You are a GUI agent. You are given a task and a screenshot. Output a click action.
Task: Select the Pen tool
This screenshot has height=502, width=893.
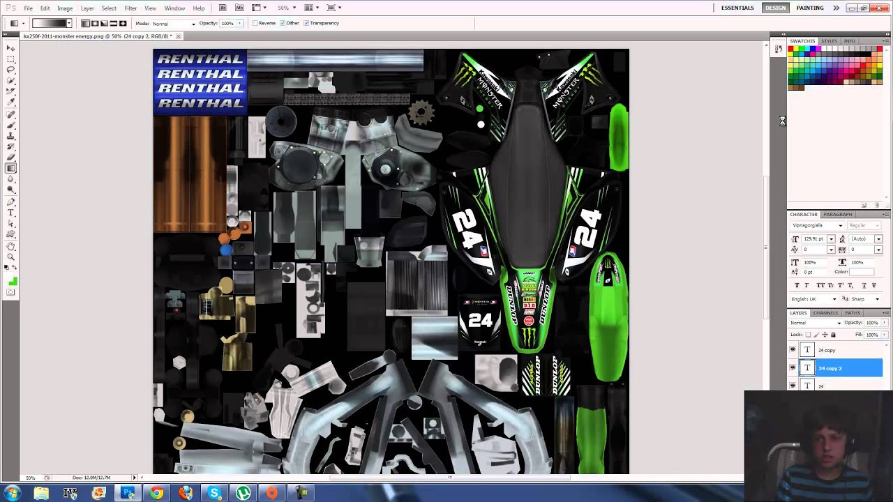pyautogui.click(x=11, y=201)
